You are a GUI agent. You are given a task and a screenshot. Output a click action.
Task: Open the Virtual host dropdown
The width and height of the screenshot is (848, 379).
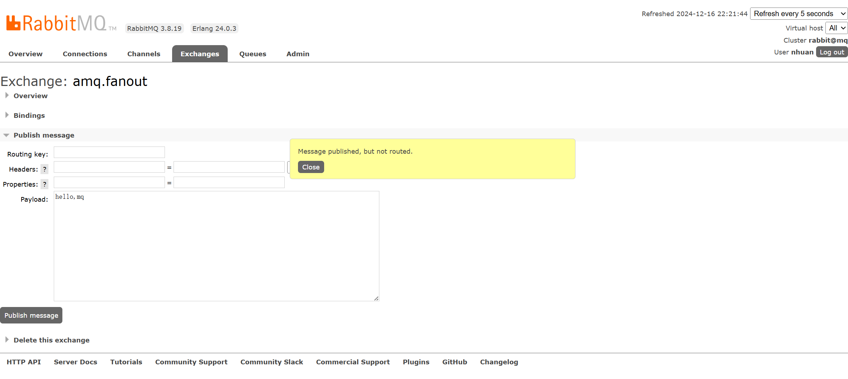[837, 28]
